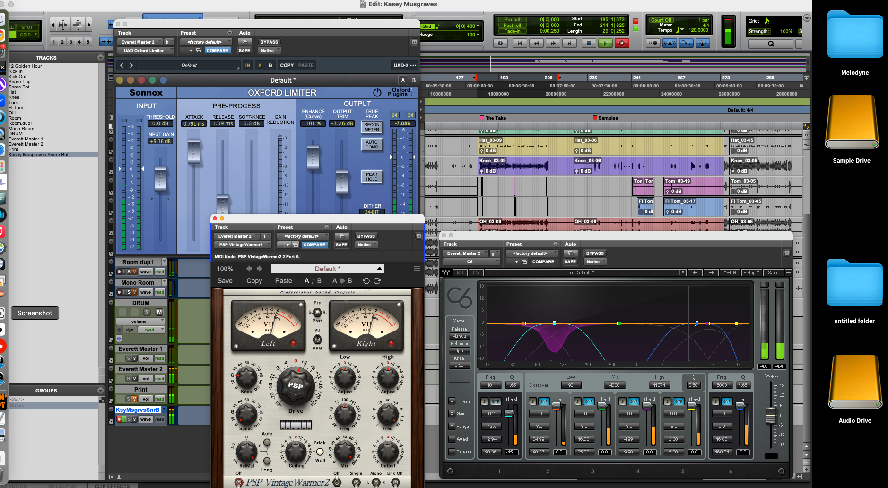Screen dimensions: 888x488
Task: Click the previous preset arrow in C6
Action: [x=695, y=272]
